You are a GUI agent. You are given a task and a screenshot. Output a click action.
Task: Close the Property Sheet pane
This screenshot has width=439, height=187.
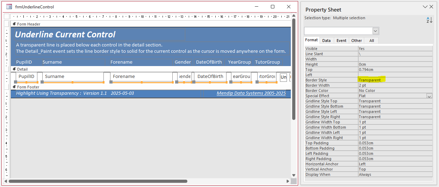[432, 7]
